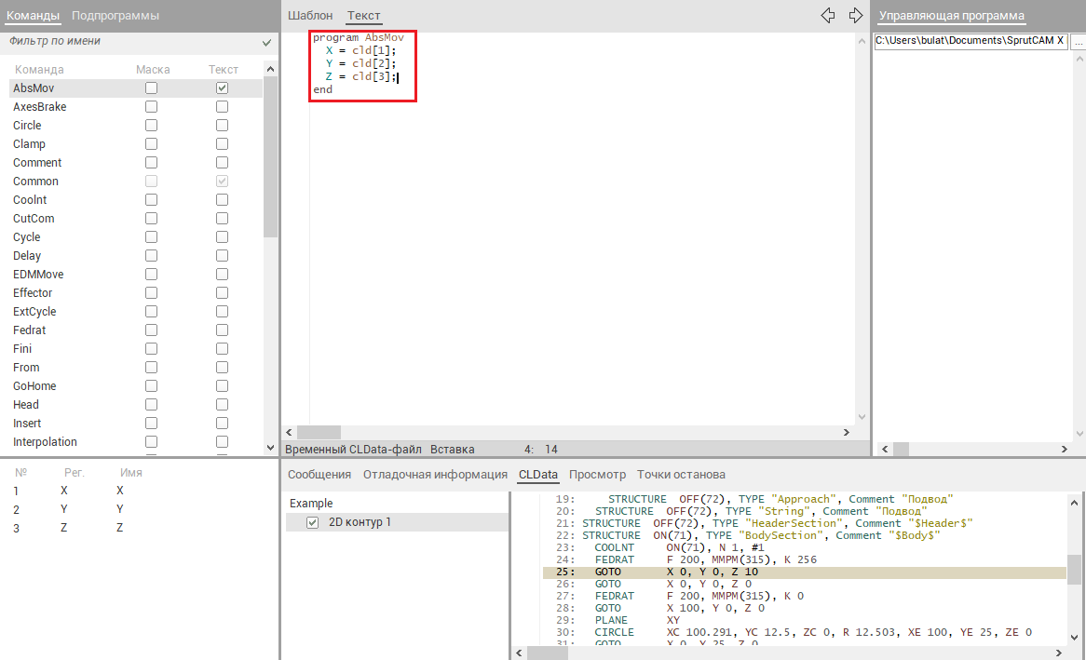Enable Mask checkbox for AbsMov
1086x660 pixels.
coord(151,88)
